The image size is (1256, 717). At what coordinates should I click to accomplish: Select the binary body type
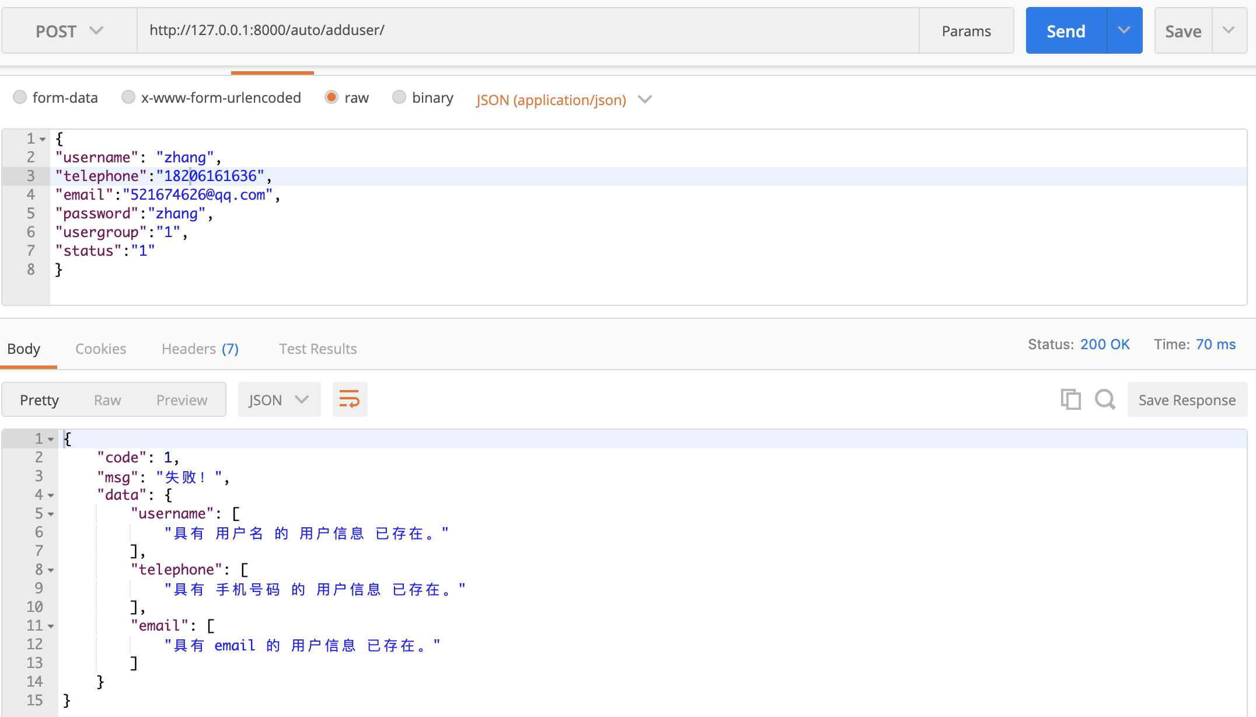point(423,98)
